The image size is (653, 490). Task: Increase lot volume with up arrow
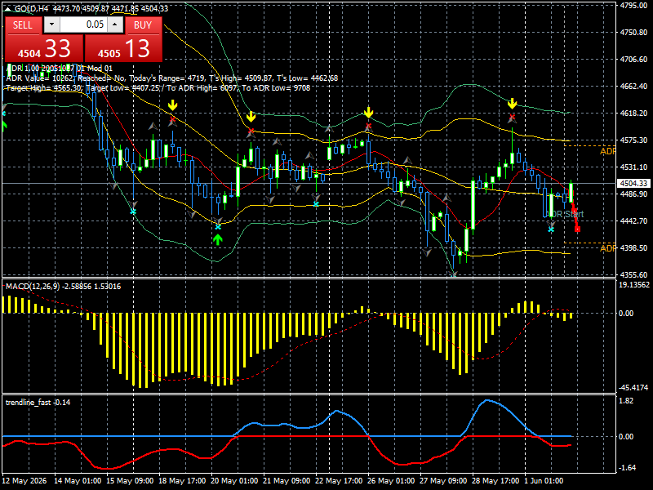coord(115,24)
